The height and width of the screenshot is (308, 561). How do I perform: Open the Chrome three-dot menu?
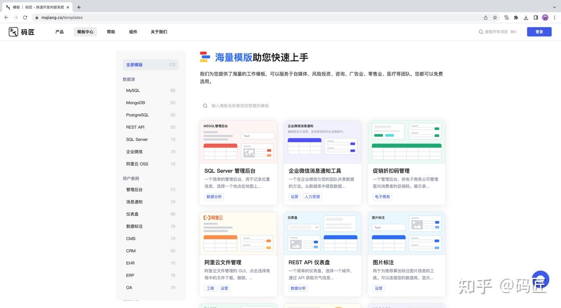[x=554, y=17]
